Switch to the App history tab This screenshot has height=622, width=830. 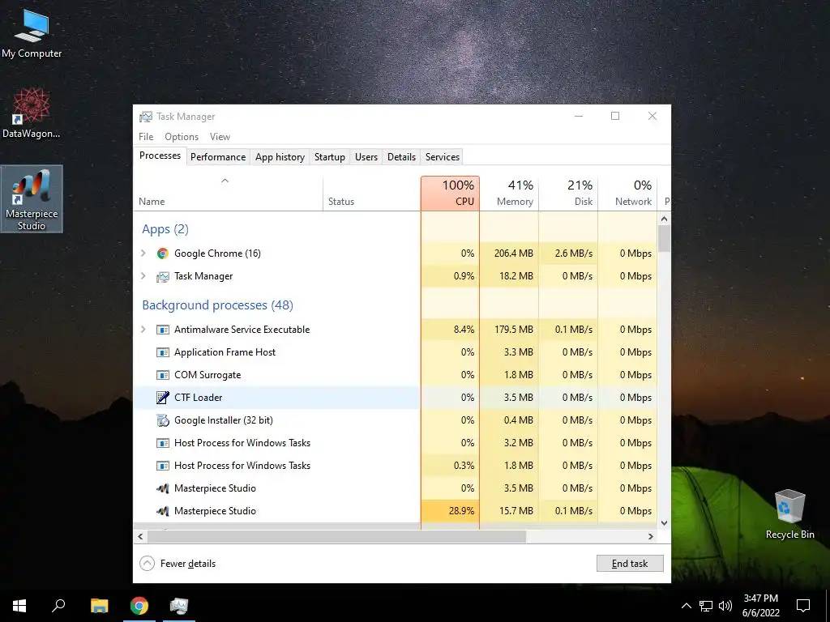pos(280,157)
